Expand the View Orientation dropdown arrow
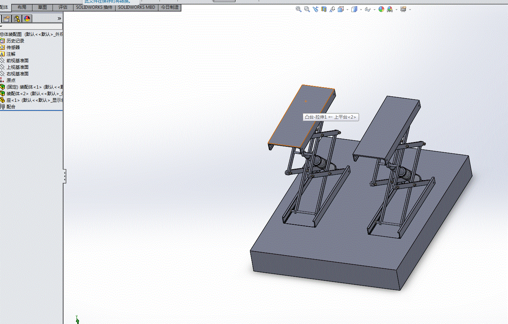This screenshot has width=508, height=324. (347, 10)
